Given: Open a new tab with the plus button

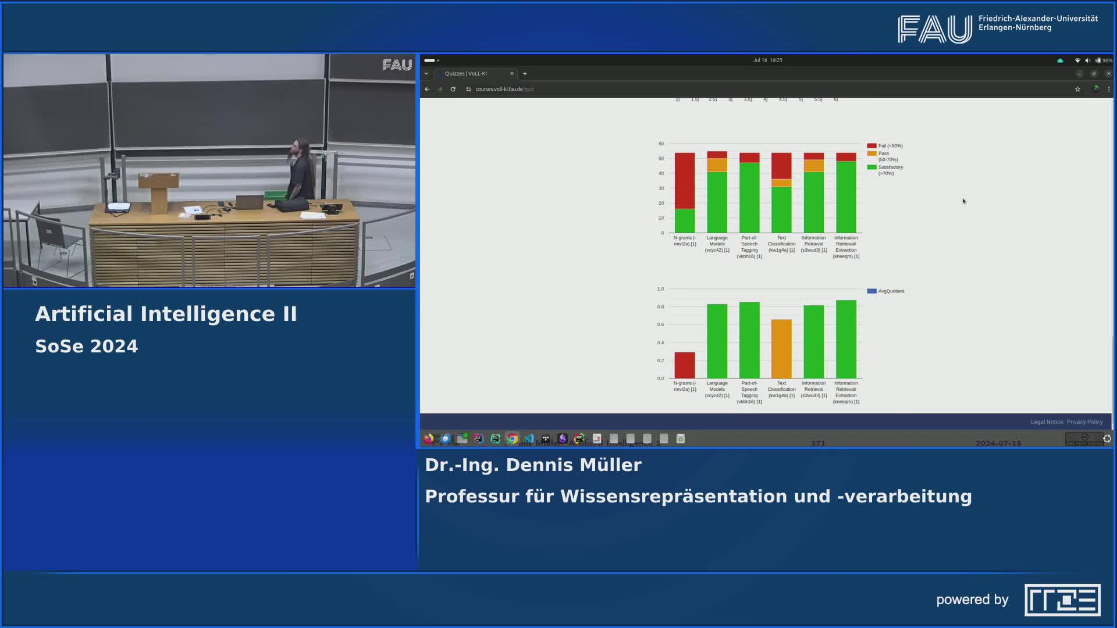Looking at the screenshot, I should click(525, 73).
